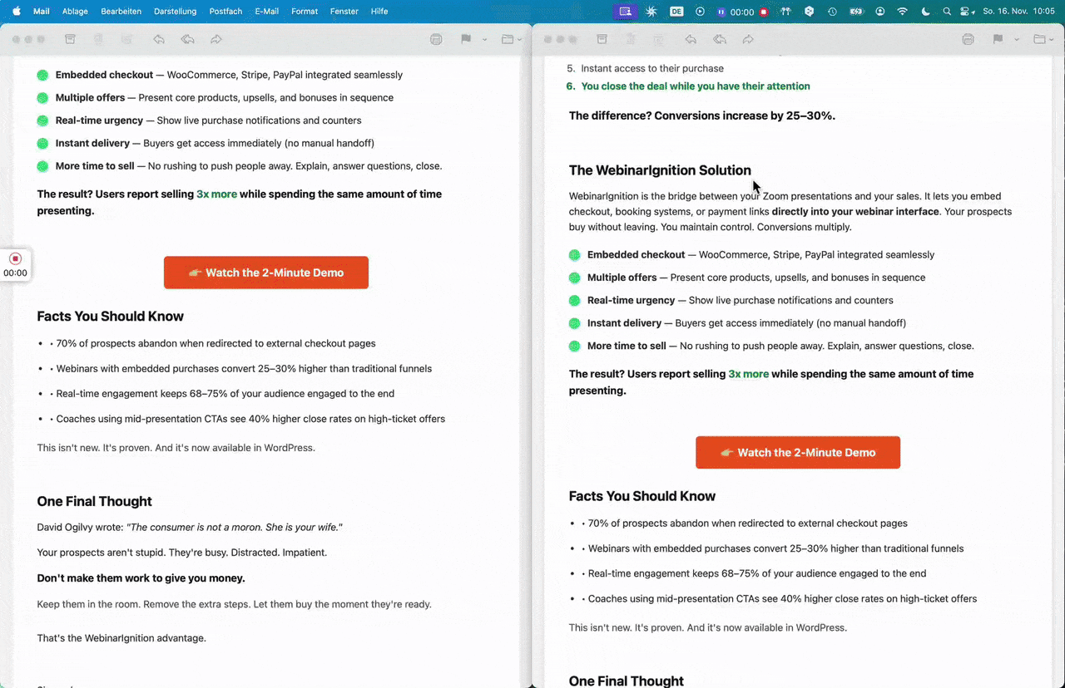
Task: Click the Watch the 2-Minute Demo button
Action: 266,272
